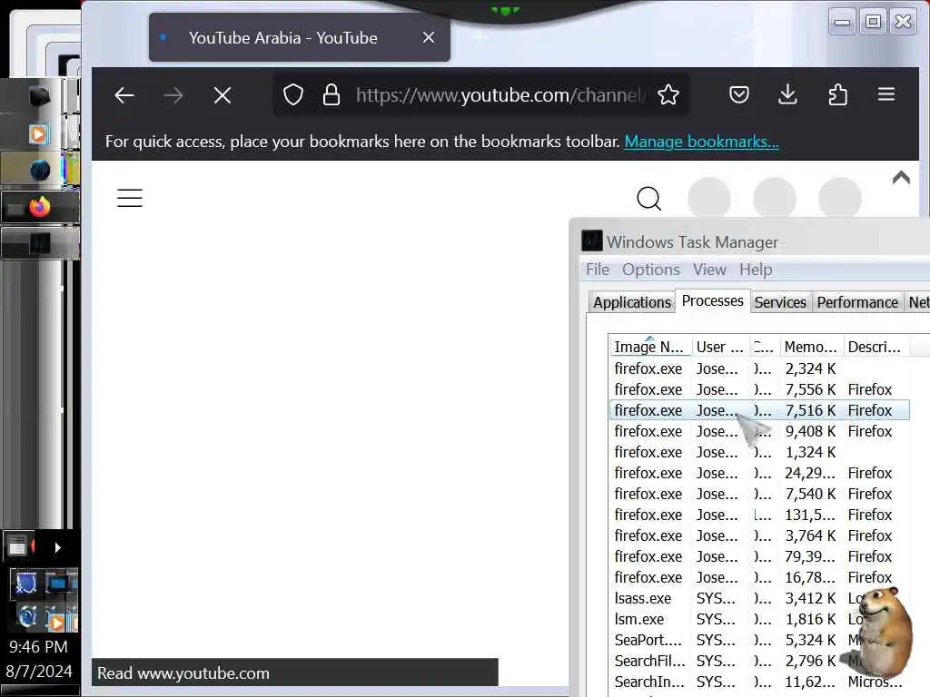
Task: Click the 16,78... memory cell
Action: (809, 578)
